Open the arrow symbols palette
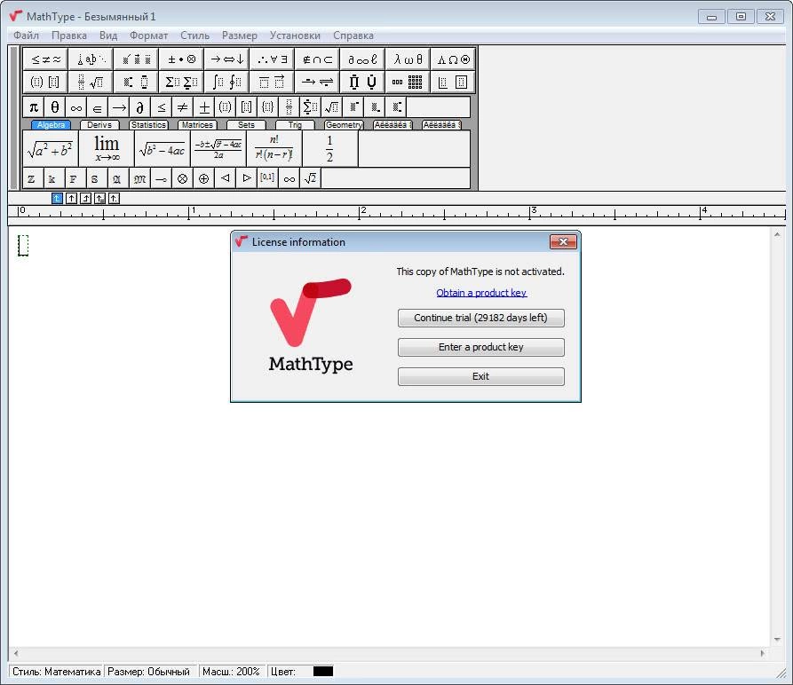Image resolution: width=793 pixels, height=685 pixels. coord(226,59)
